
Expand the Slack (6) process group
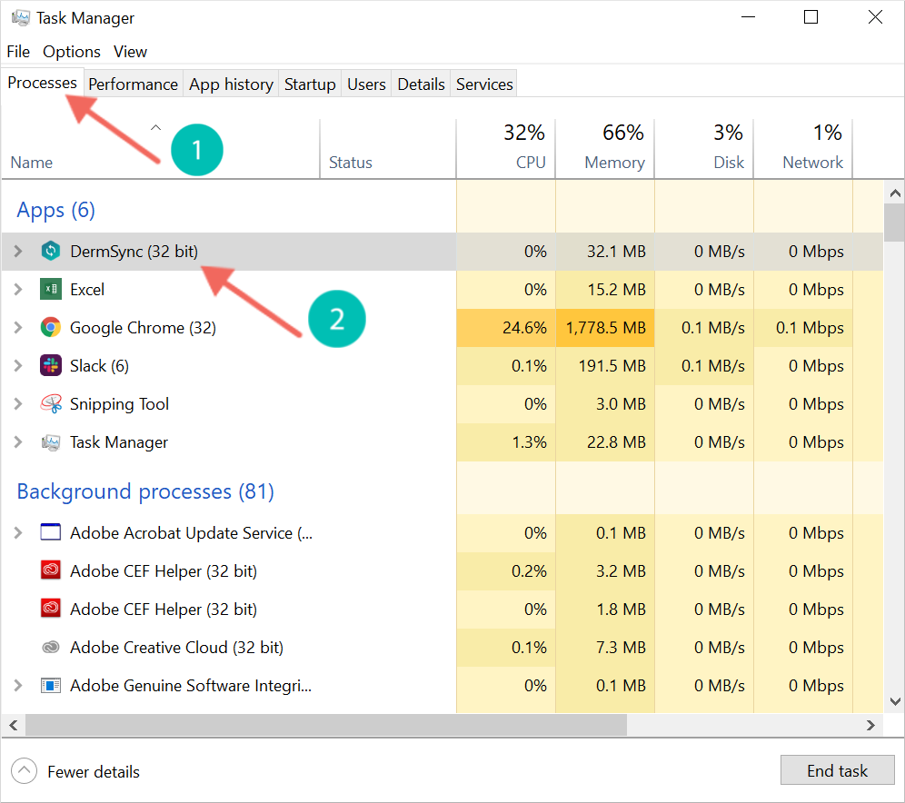tap(18, 366)
